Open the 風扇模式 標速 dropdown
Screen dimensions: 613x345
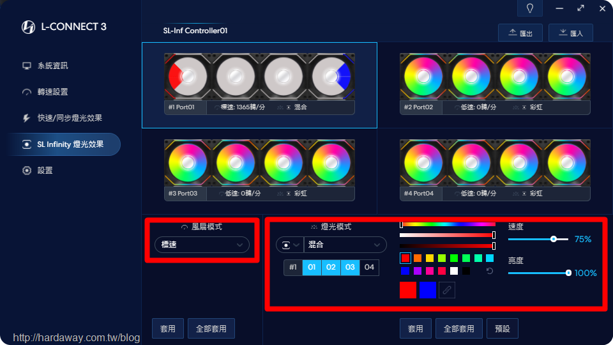coord(202,245)
